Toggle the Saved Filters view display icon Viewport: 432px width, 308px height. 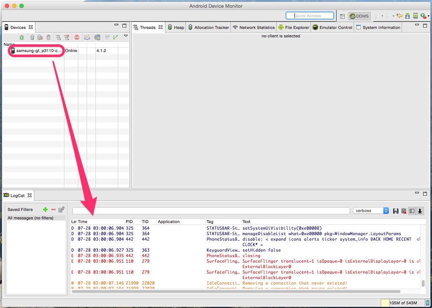click(x=412, y=211)
